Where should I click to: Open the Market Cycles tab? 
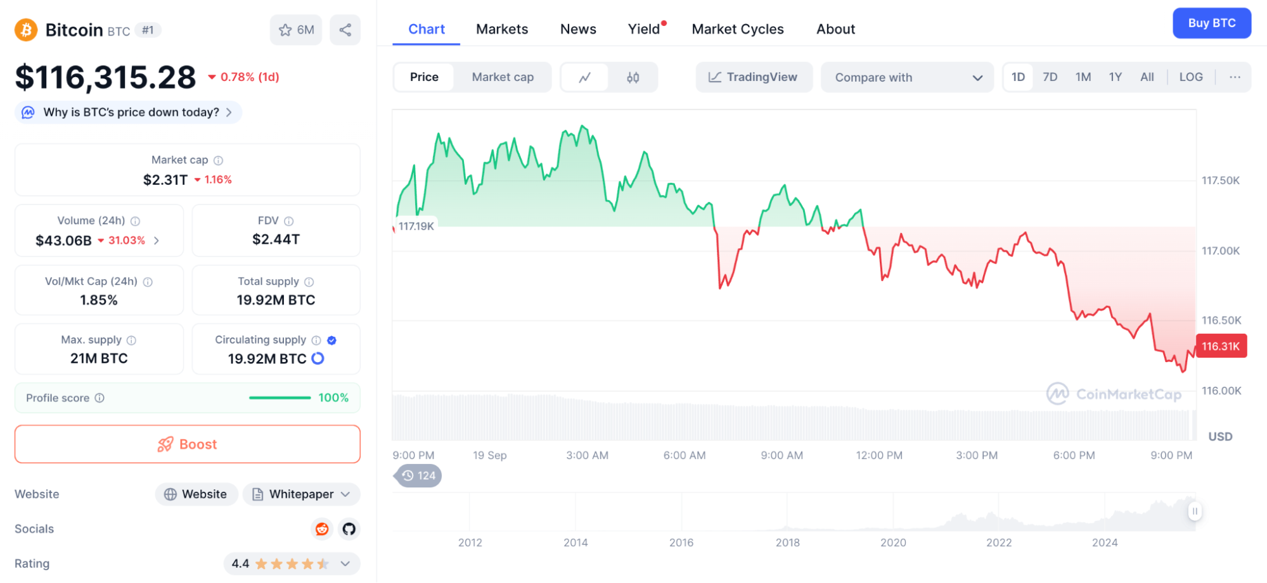738,29
